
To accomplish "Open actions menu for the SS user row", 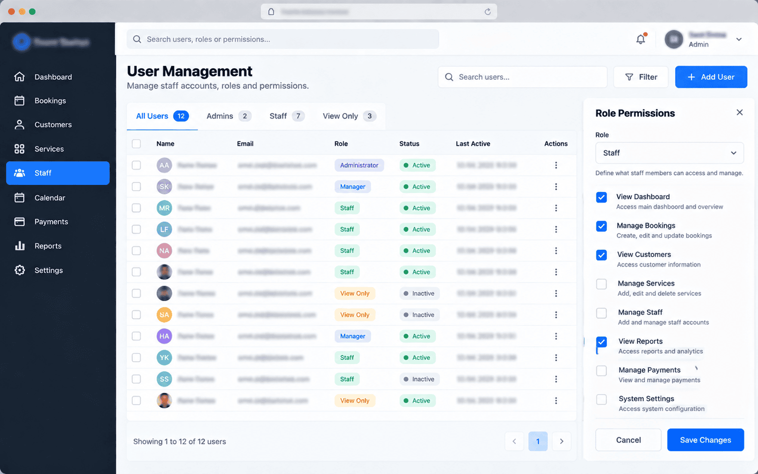I will (x=556, y=379).
